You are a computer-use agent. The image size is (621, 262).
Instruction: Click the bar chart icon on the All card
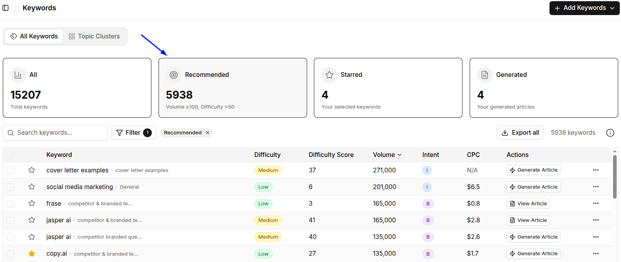[18, 75]
